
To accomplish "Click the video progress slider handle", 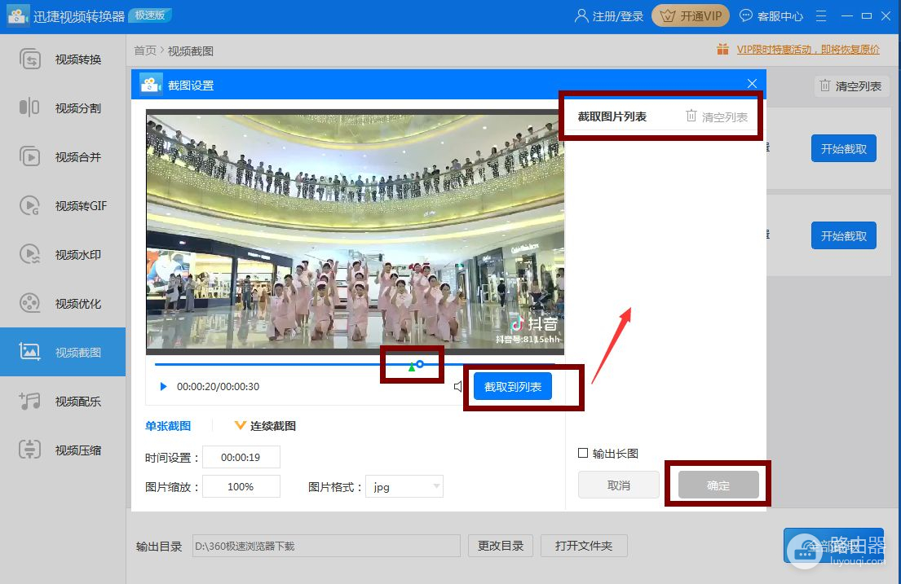I will click(420, 364).
